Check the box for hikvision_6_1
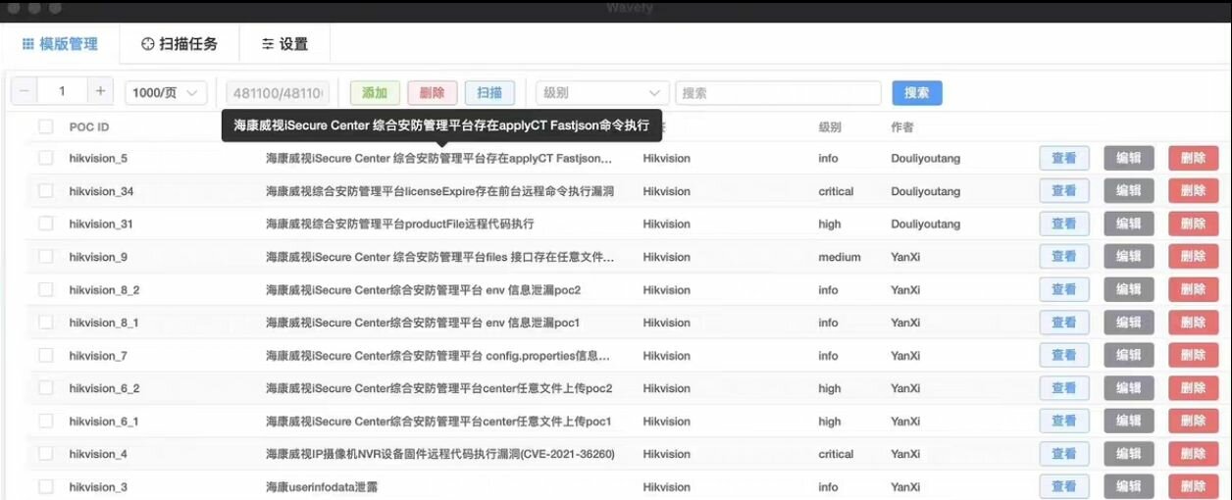 pyautogui.click(x=46, y=422)
